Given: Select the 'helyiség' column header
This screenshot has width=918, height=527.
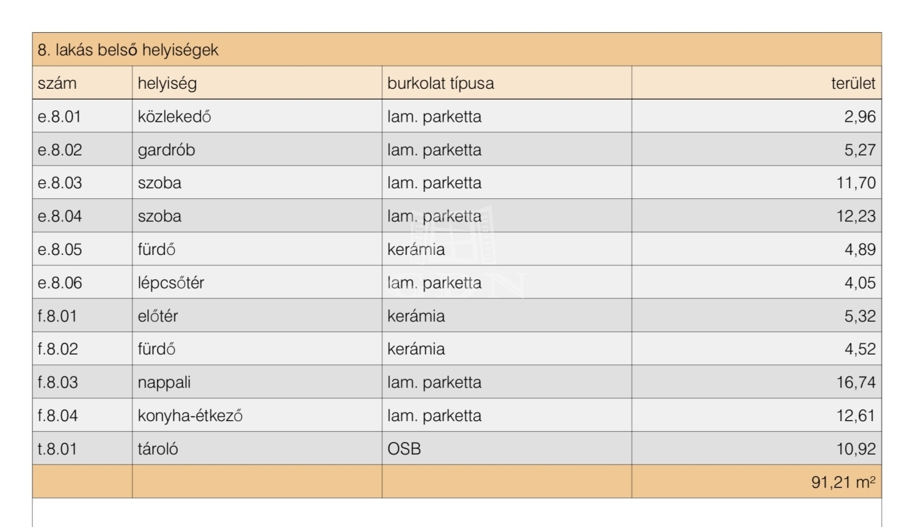Looking at the screenshot, I should (x=166, y=84).
